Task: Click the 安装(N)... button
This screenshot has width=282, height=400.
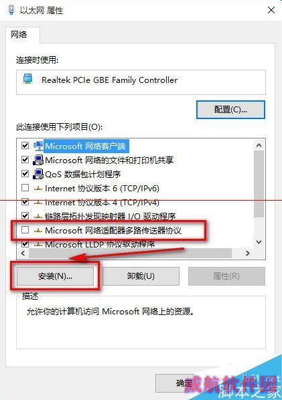Action: coord(55,276)
